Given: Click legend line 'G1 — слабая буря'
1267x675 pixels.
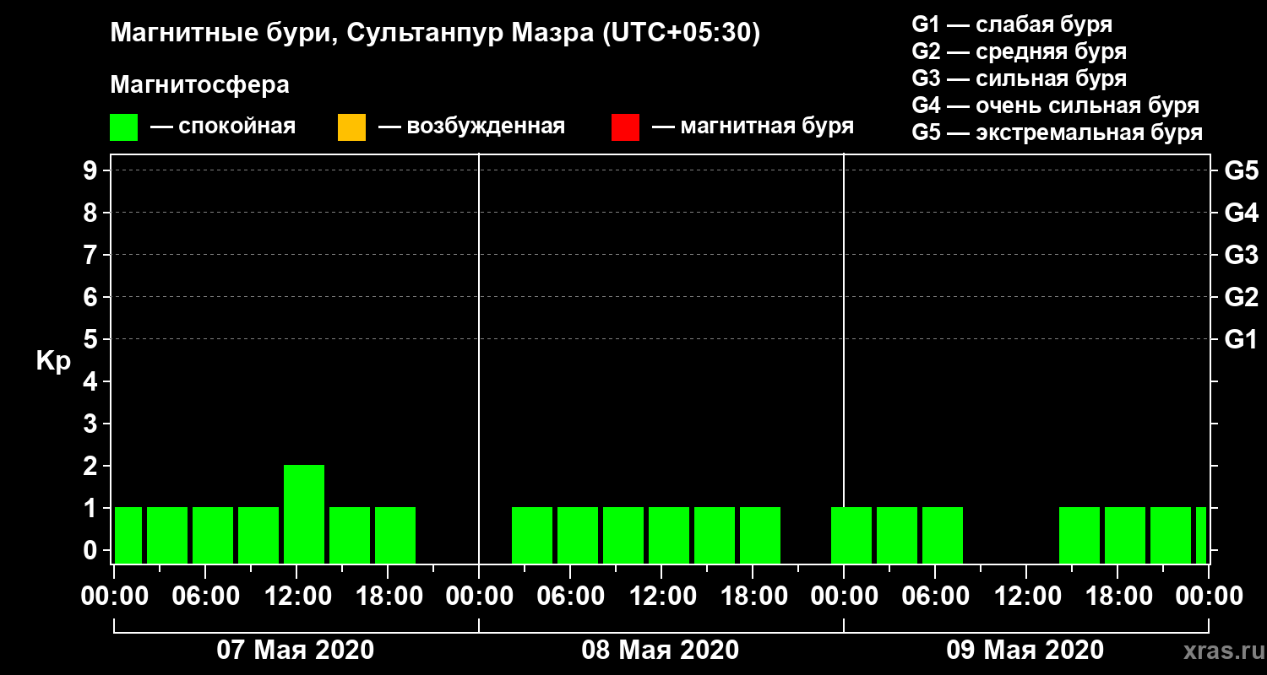Looking at the screenshot, I should click(1012, 24).
